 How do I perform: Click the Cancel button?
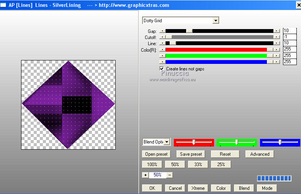click(175, 188)
